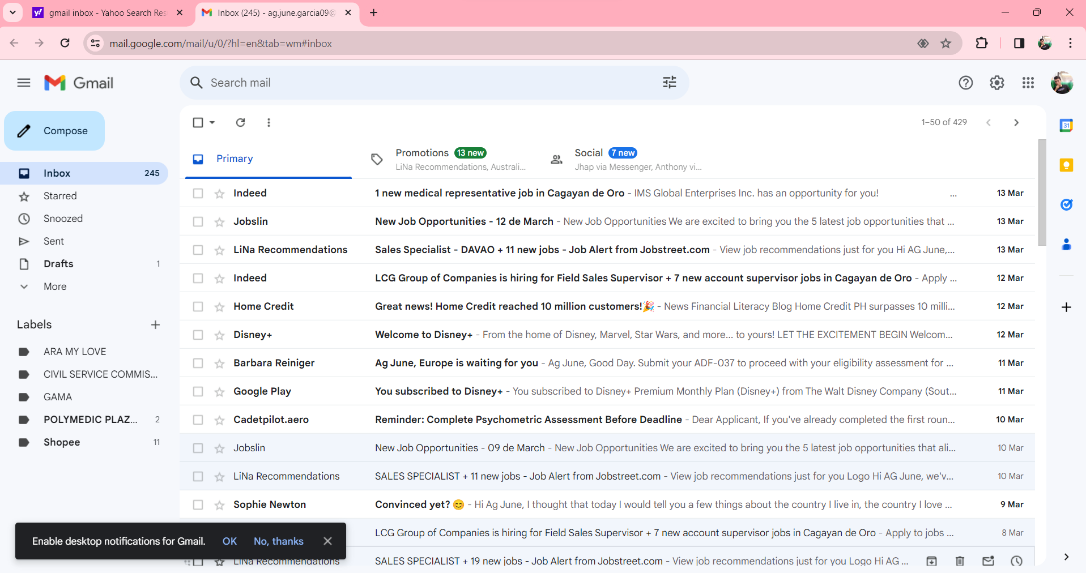Open Gmail Settings gear
This screenshot has height=573, width=1086.
(997, 83)
